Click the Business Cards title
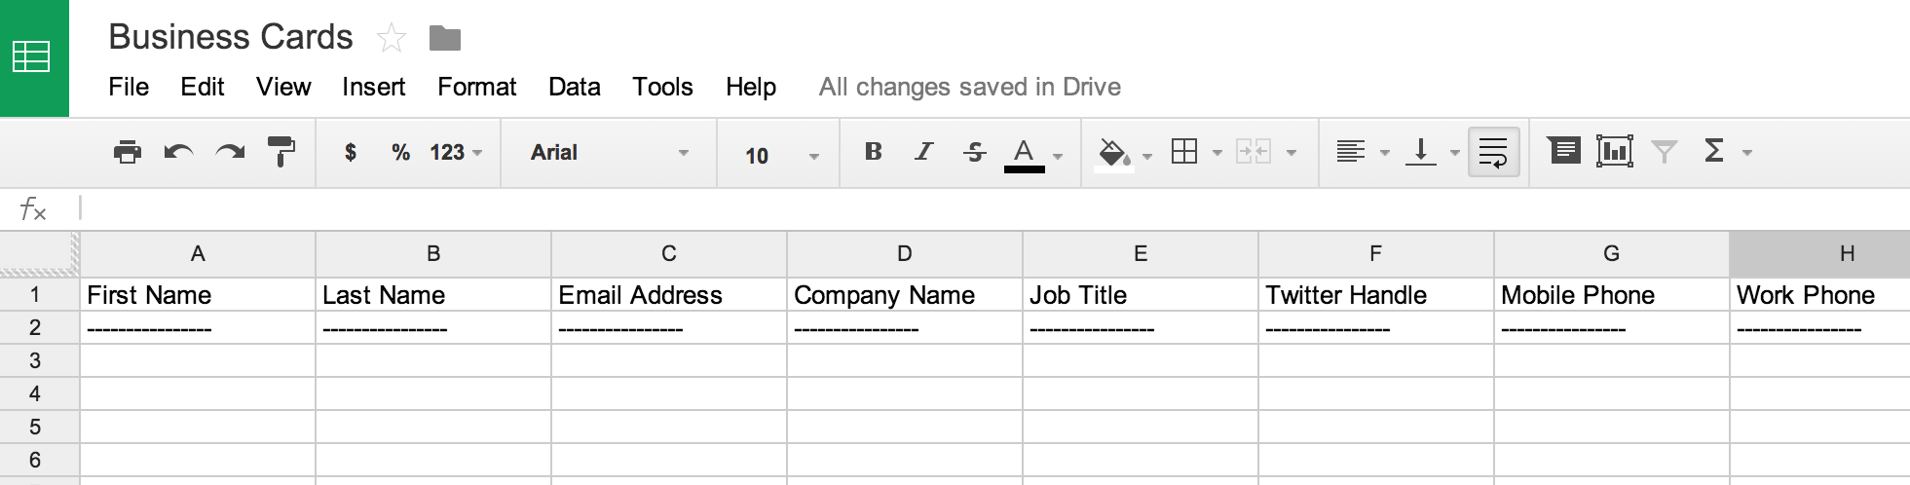Screen dimensions: 1910x485 [x=231, y=37]
